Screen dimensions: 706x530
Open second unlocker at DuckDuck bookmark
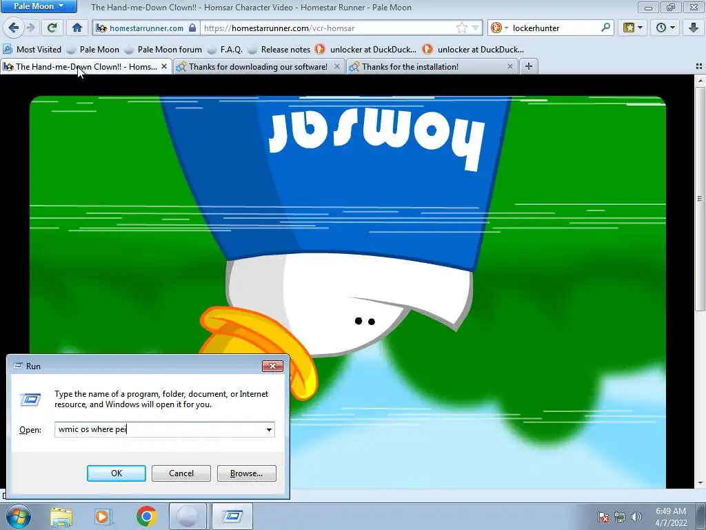click(x=473, y=50)
